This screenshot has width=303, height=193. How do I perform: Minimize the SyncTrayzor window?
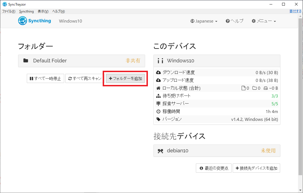click(271, 4)
